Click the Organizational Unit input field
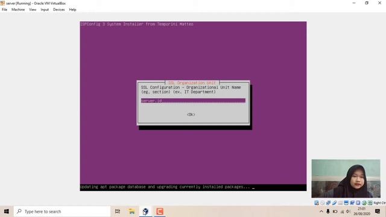 [193, 101]
